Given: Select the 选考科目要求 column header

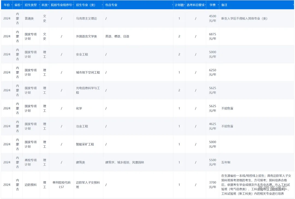Looking at the screenshot, I should (195, 5).
